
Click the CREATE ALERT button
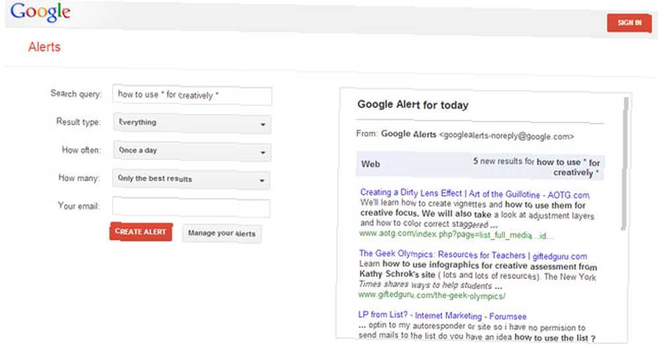tap(141, 232)
